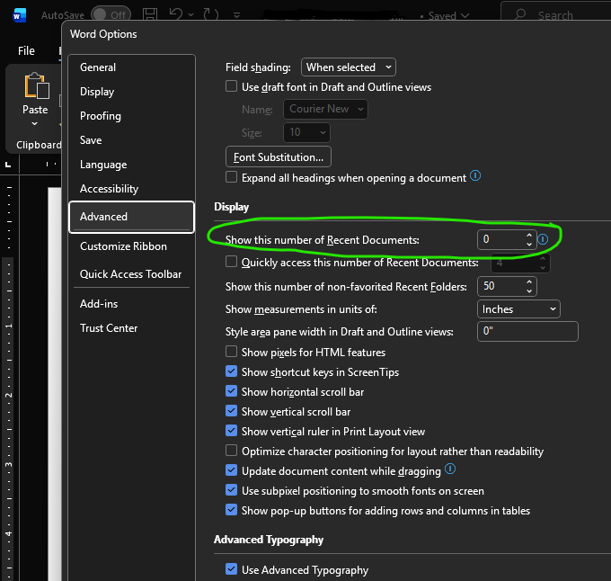
Task: Uncheck Update document content while dragging
Action: tap(231, 470)
